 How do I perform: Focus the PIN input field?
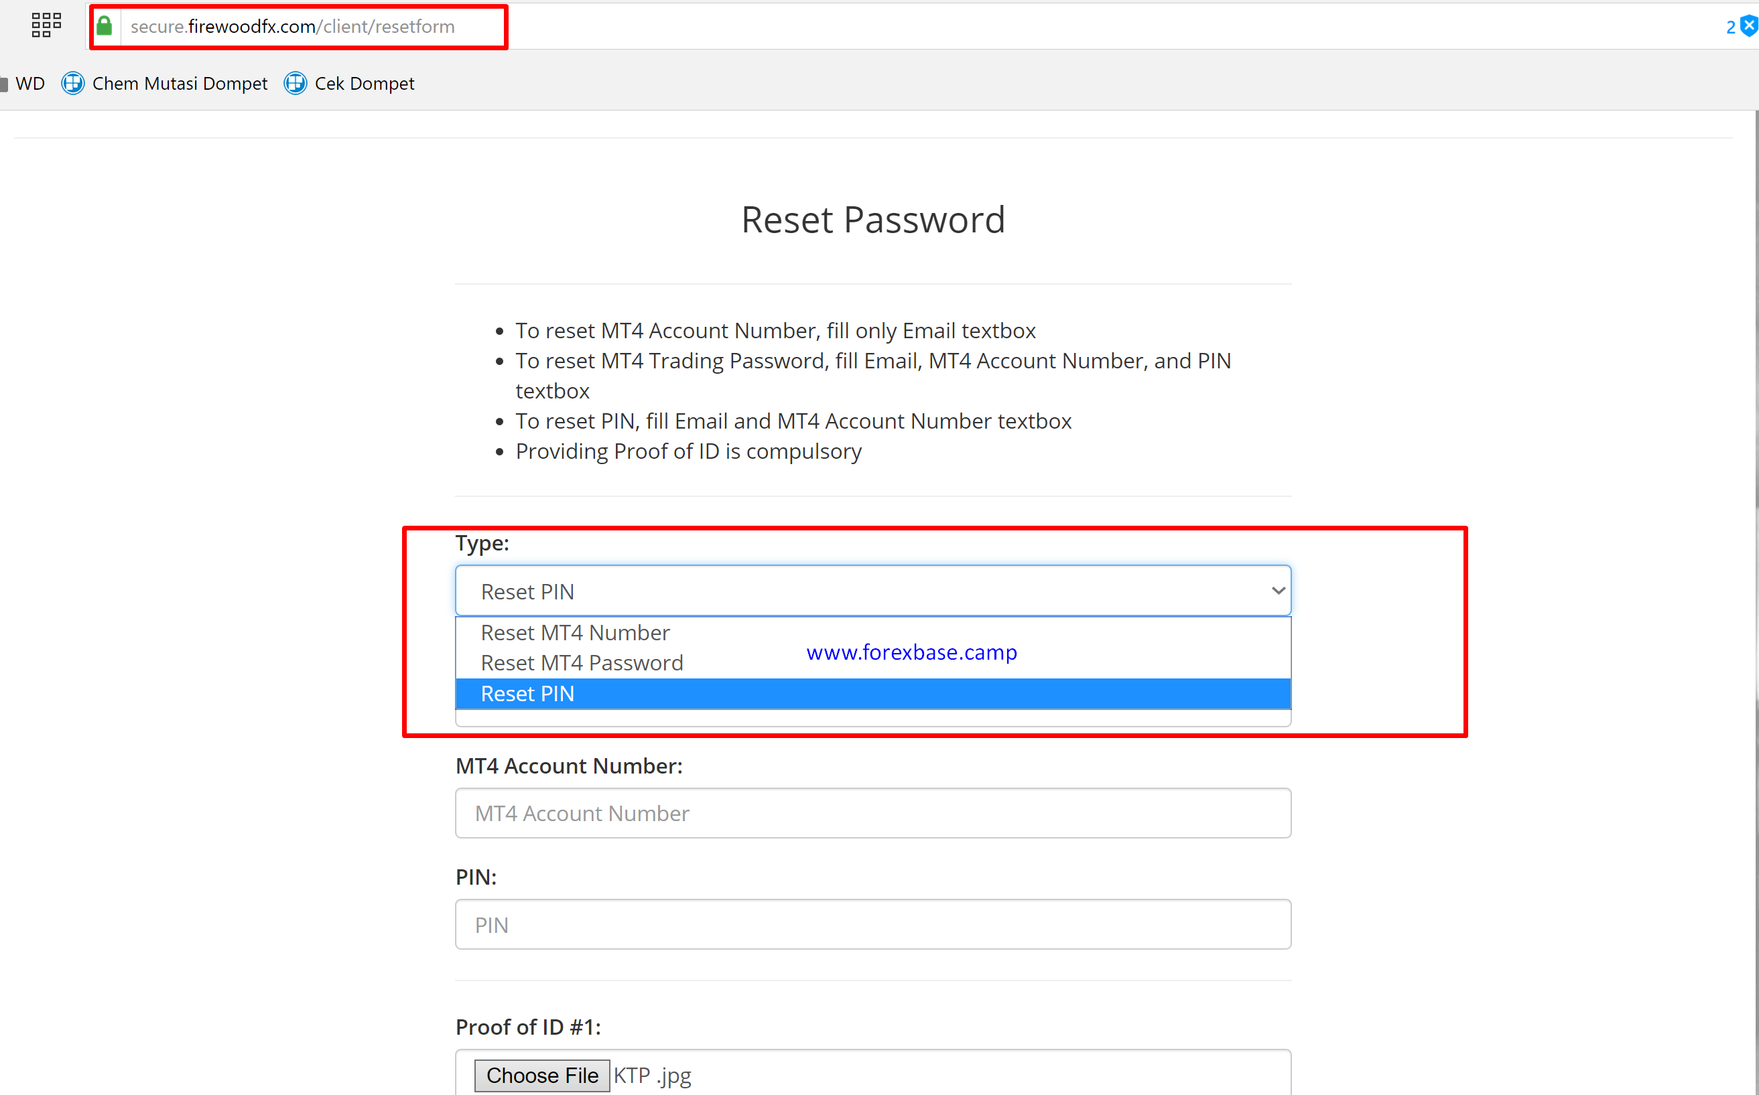pos(872,925)
